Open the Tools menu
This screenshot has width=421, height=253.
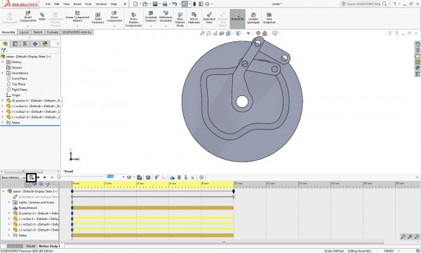tap(88, 4)
